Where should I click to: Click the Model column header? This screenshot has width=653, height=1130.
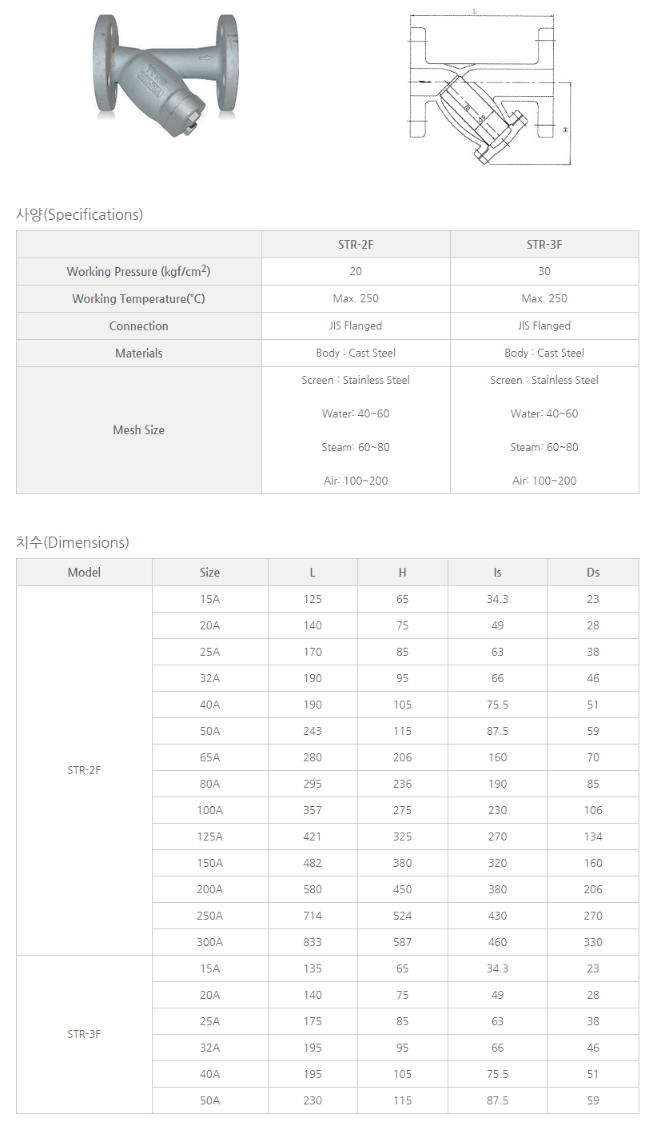(x=84, y=573)
